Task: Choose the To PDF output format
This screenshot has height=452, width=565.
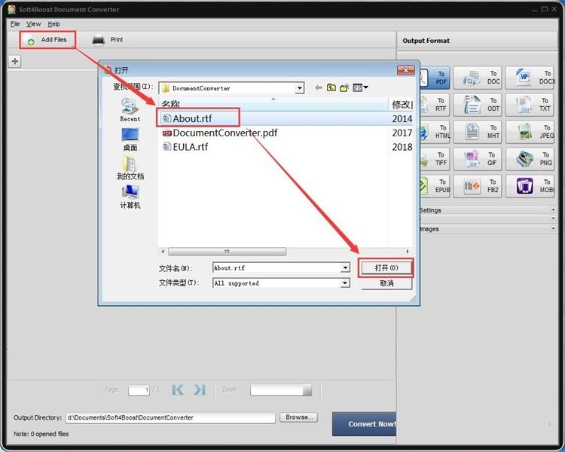Action: [435, 78]
